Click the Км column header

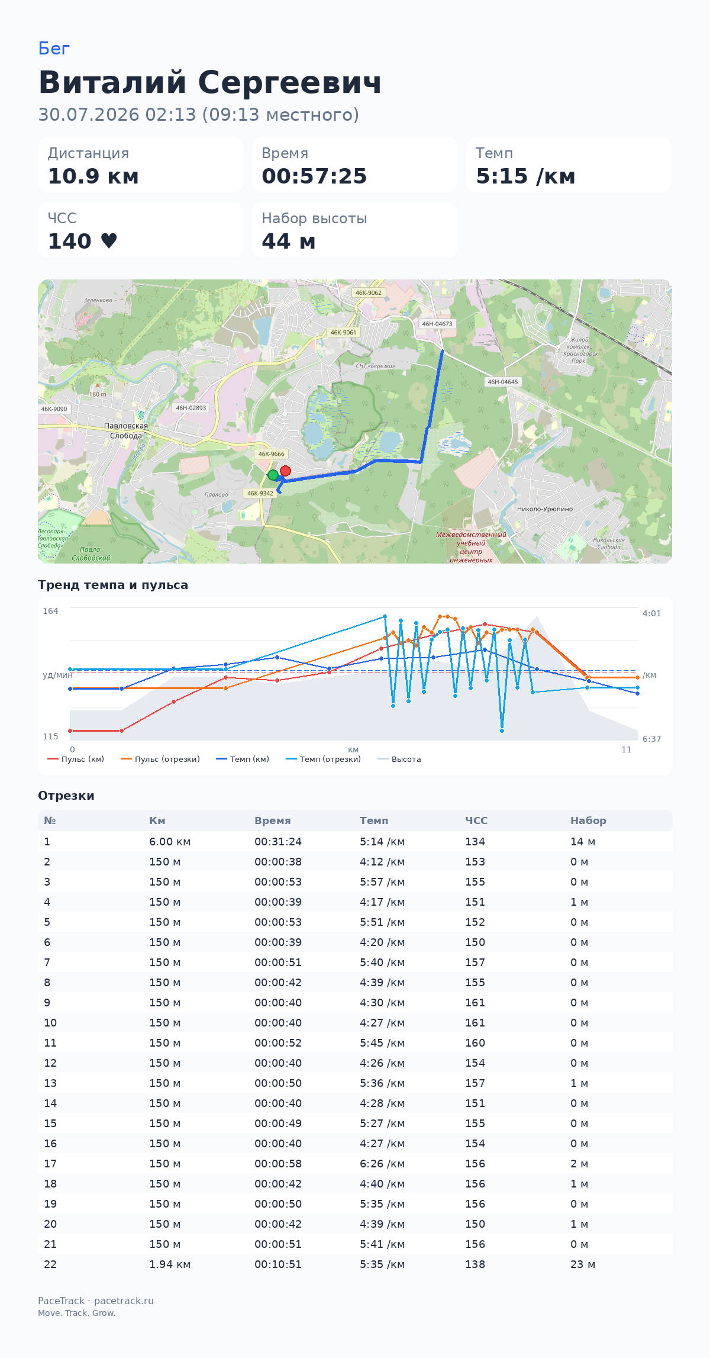(157, 820)
